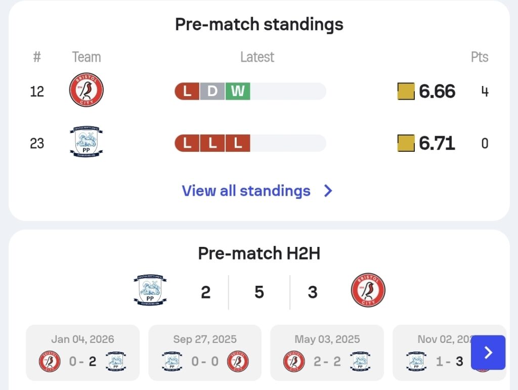Expand the chevron beside View all standings

tap(328, 191)
